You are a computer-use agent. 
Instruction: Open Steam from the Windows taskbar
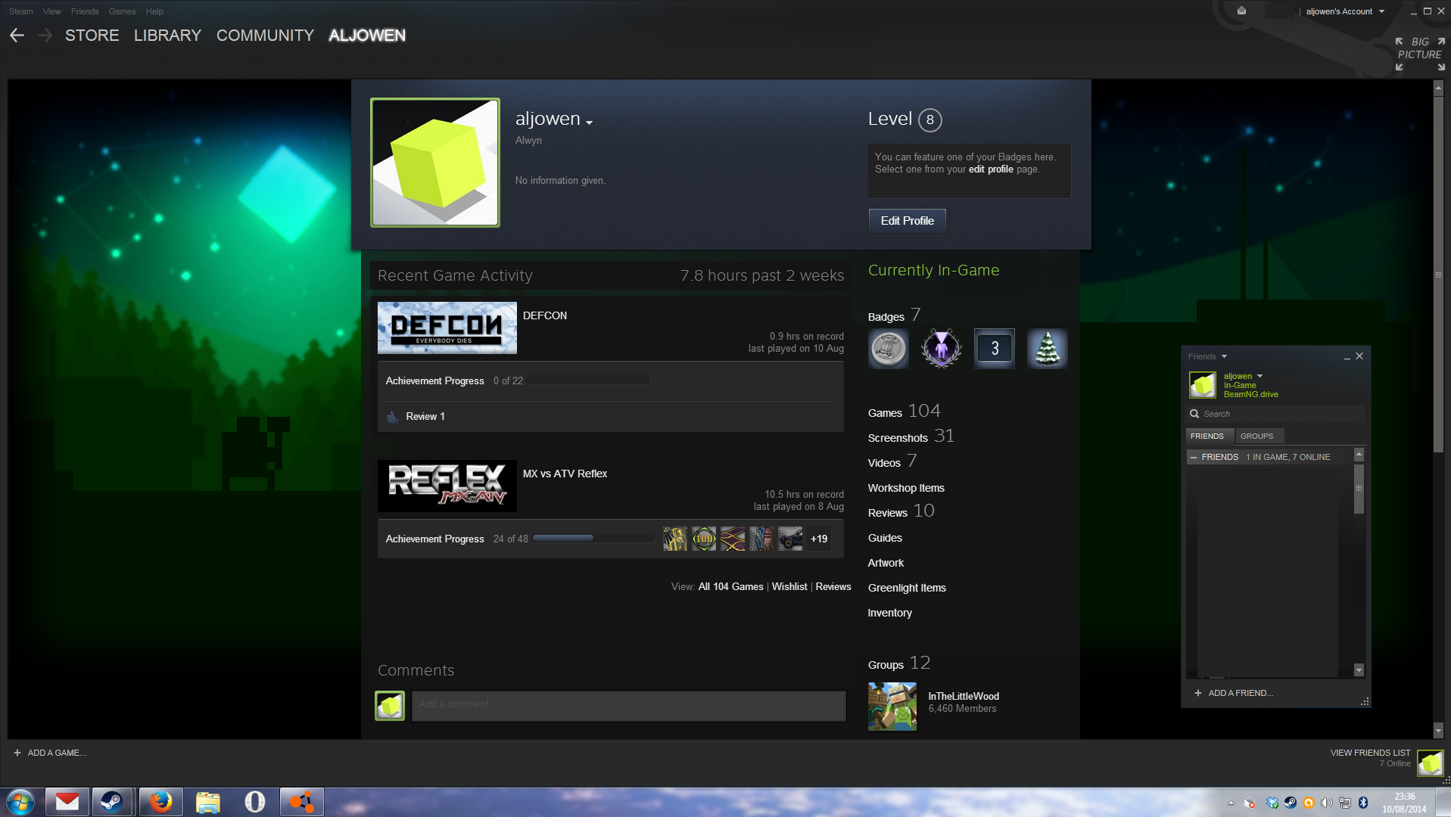pyautogui.click(x=113, y=802)
